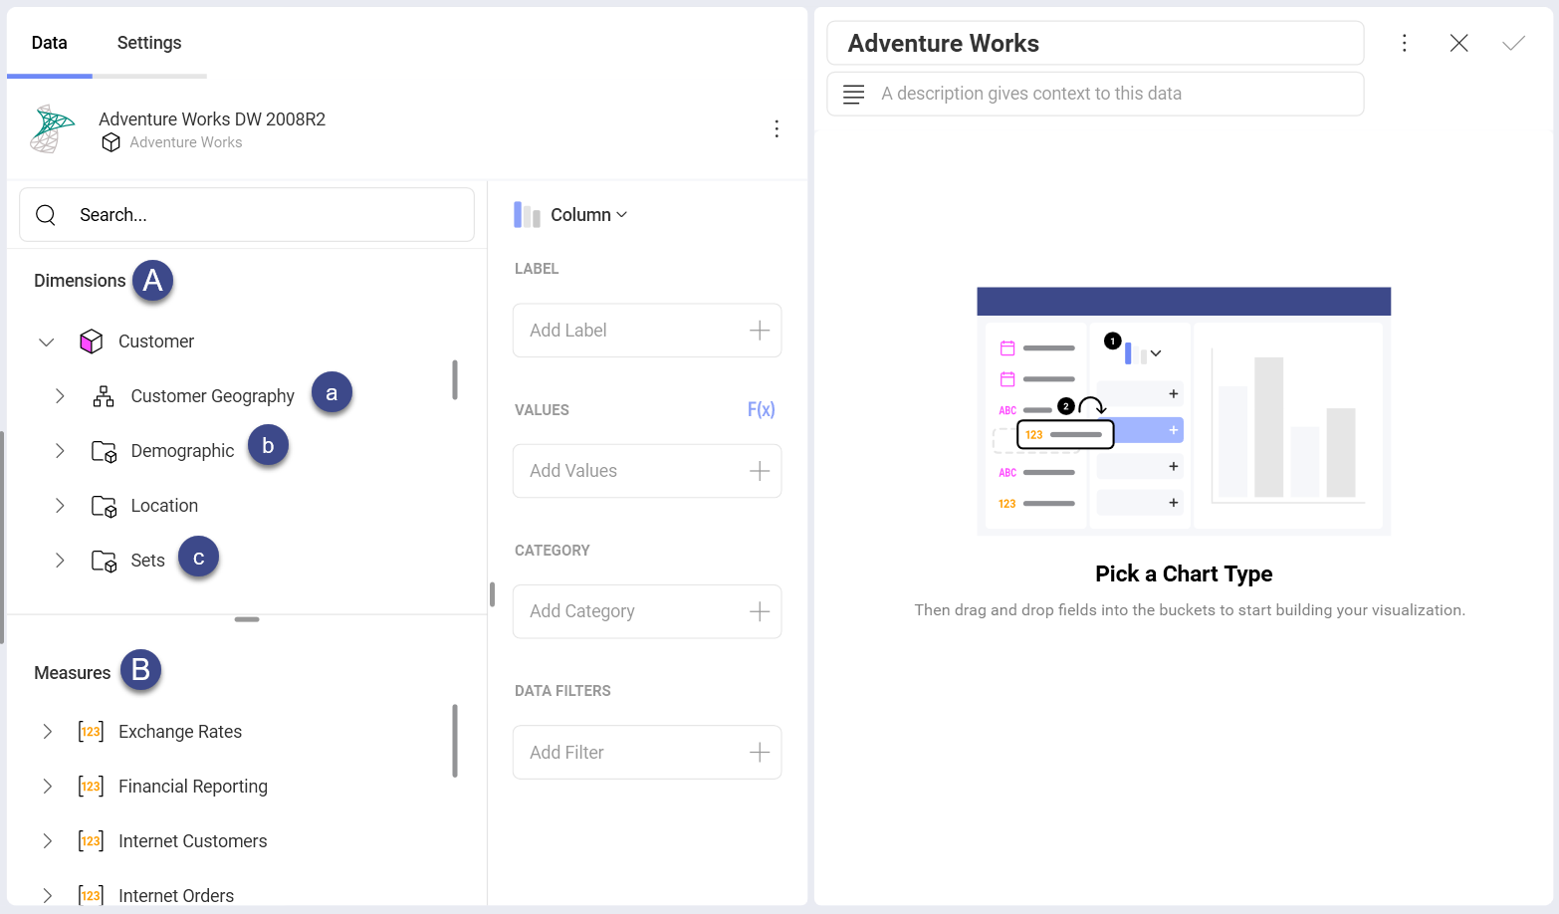Select the Demographic tree item

pyautogui.click(x=183, y=451)
